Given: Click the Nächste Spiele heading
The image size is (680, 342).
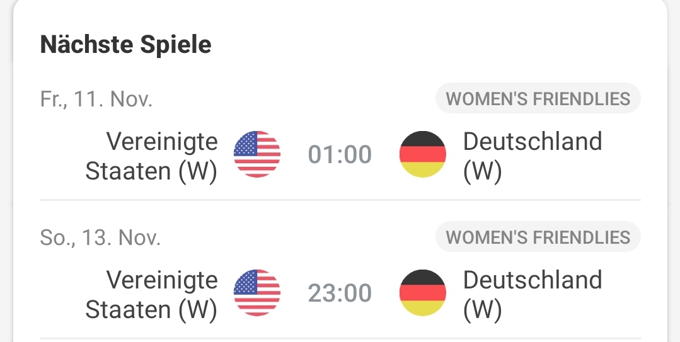Looking at the screenshot, I should [x=126, y=44].
